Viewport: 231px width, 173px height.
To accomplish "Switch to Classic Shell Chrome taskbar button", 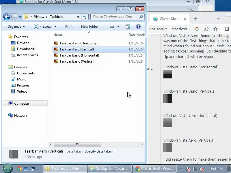I will coord(155,169).
